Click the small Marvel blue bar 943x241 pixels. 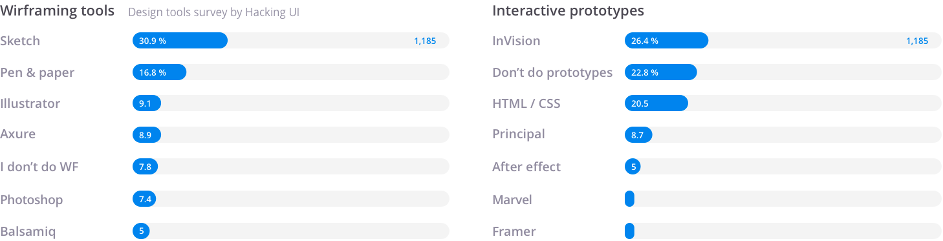629,199
